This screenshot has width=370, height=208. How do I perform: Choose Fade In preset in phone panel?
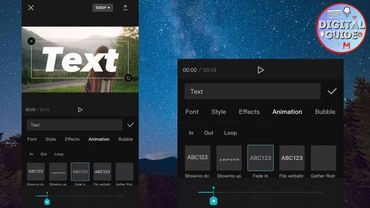point(80,174)
